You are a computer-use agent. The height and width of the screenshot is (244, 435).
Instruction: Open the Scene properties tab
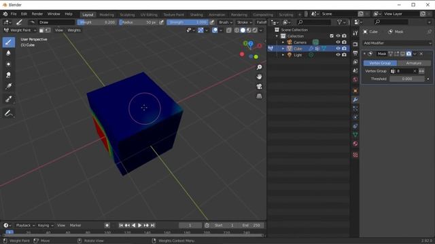click(x=355, y=70)
